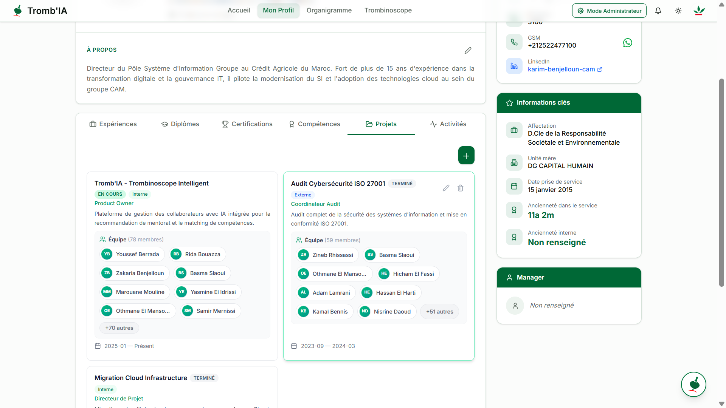Viewport: 726px width, 408px height.
Task: Navigate to Organigramme
Action: pos(329,11)
